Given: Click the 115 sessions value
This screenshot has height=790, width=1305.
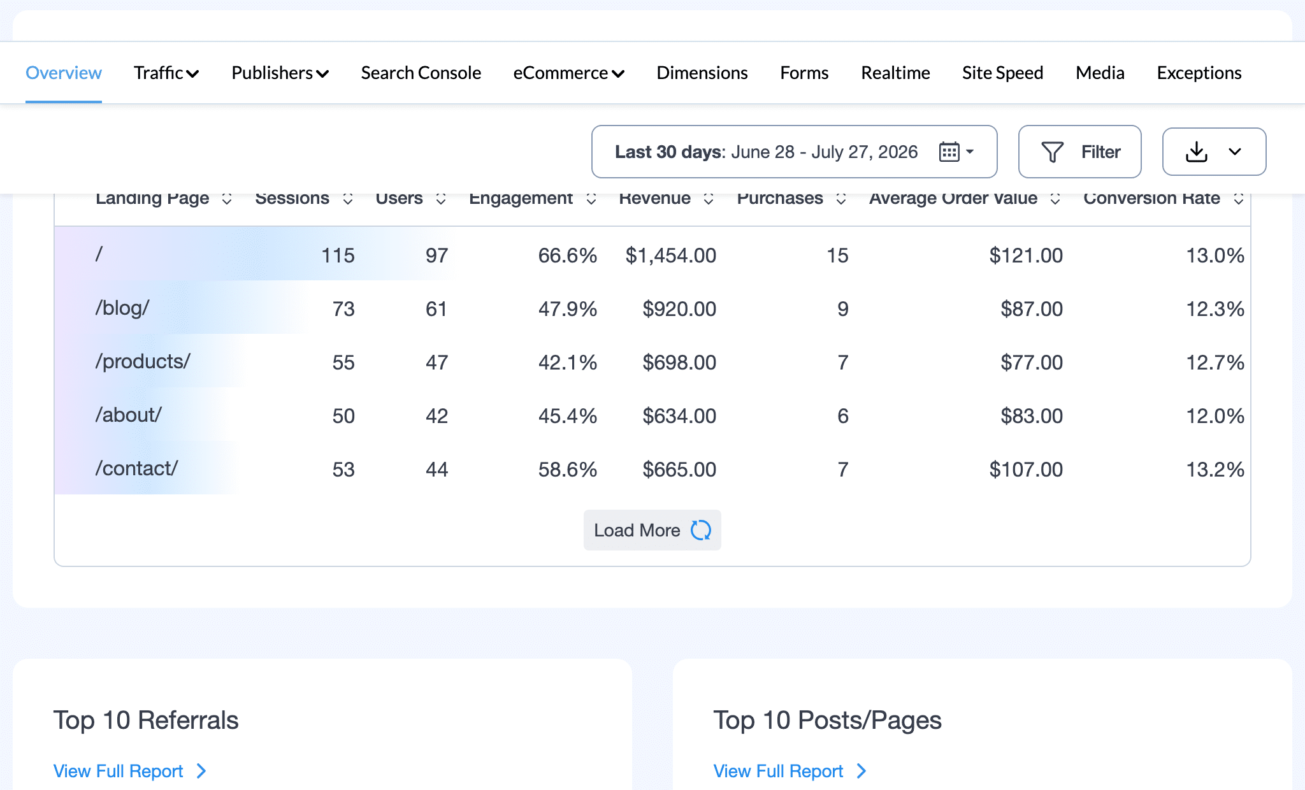Looking at the screenshot, I should tap(338, 255).
